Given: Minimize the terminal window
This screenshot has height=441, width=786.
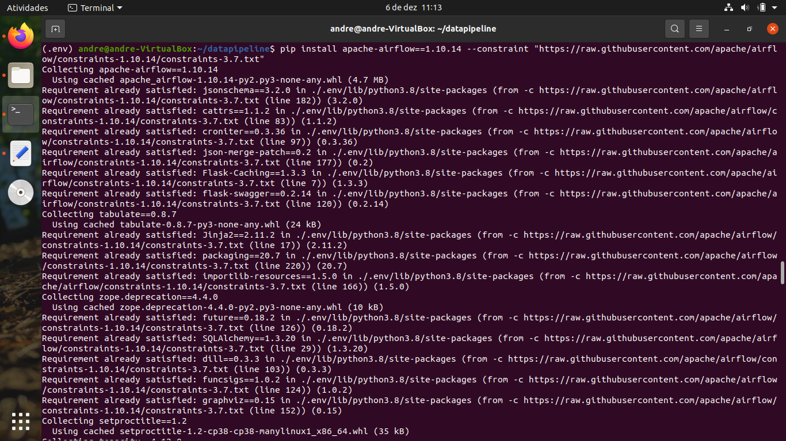Looking at the screenshot, I should 727,29.
